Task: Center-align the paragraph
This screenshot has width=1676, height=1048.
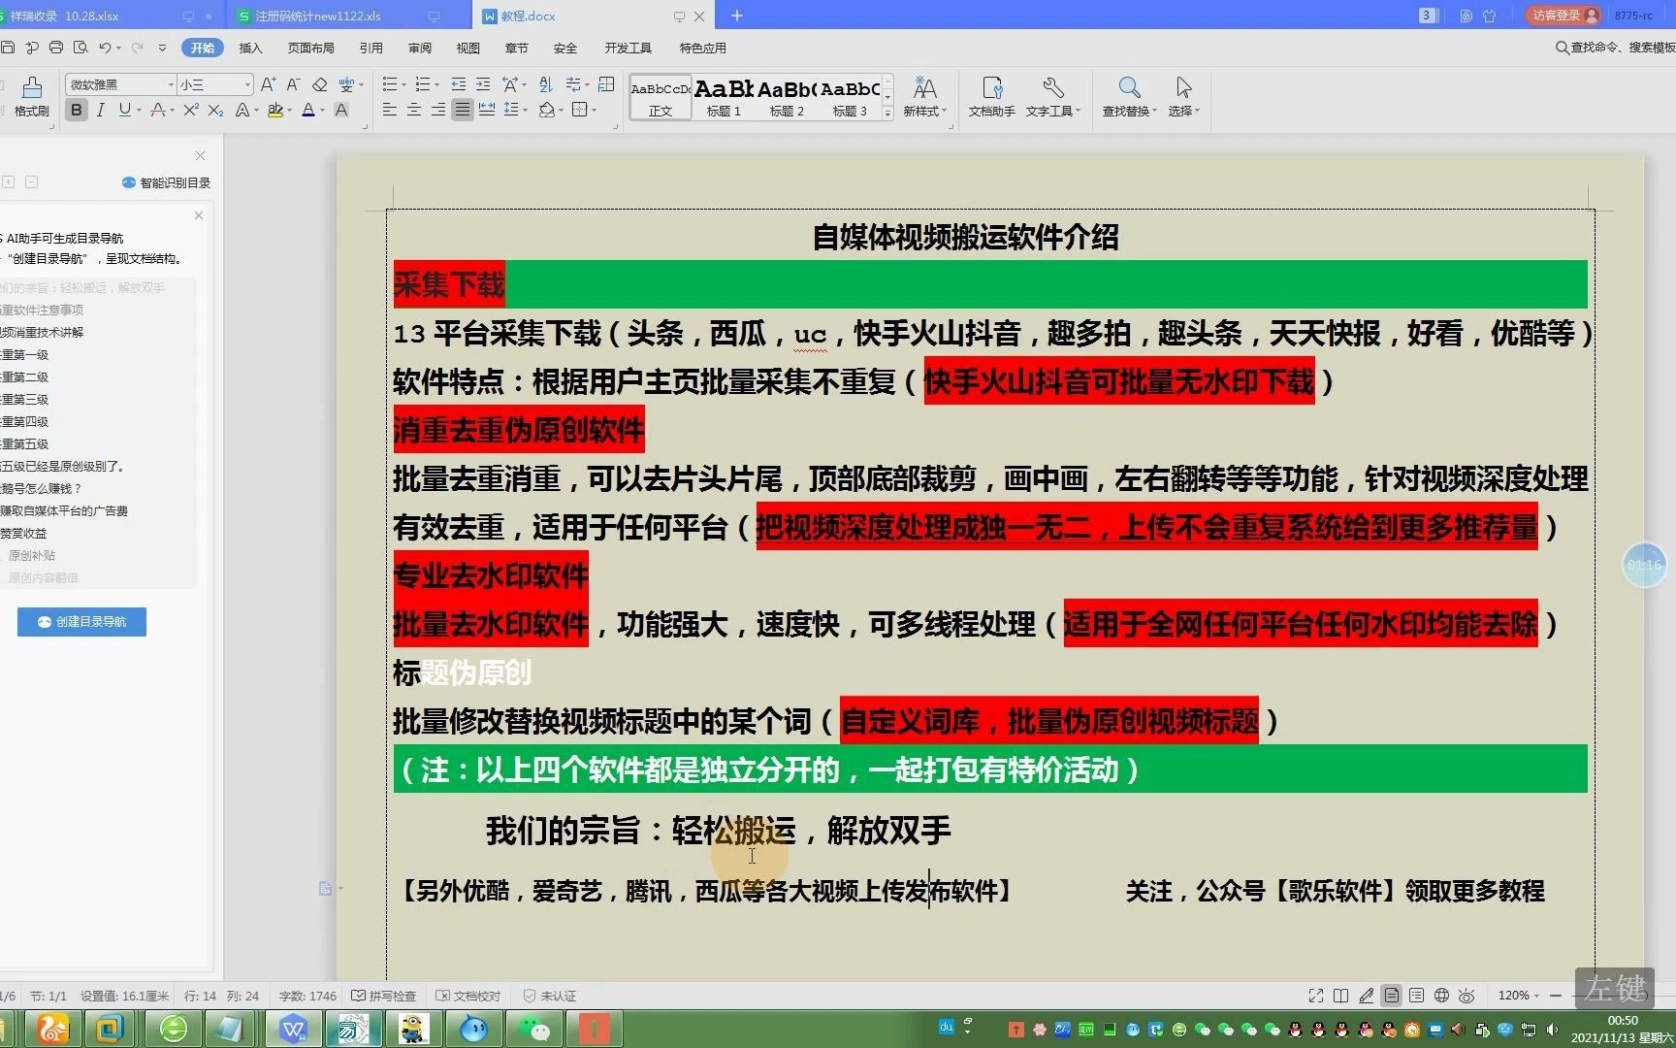Action: pos(414,111)
